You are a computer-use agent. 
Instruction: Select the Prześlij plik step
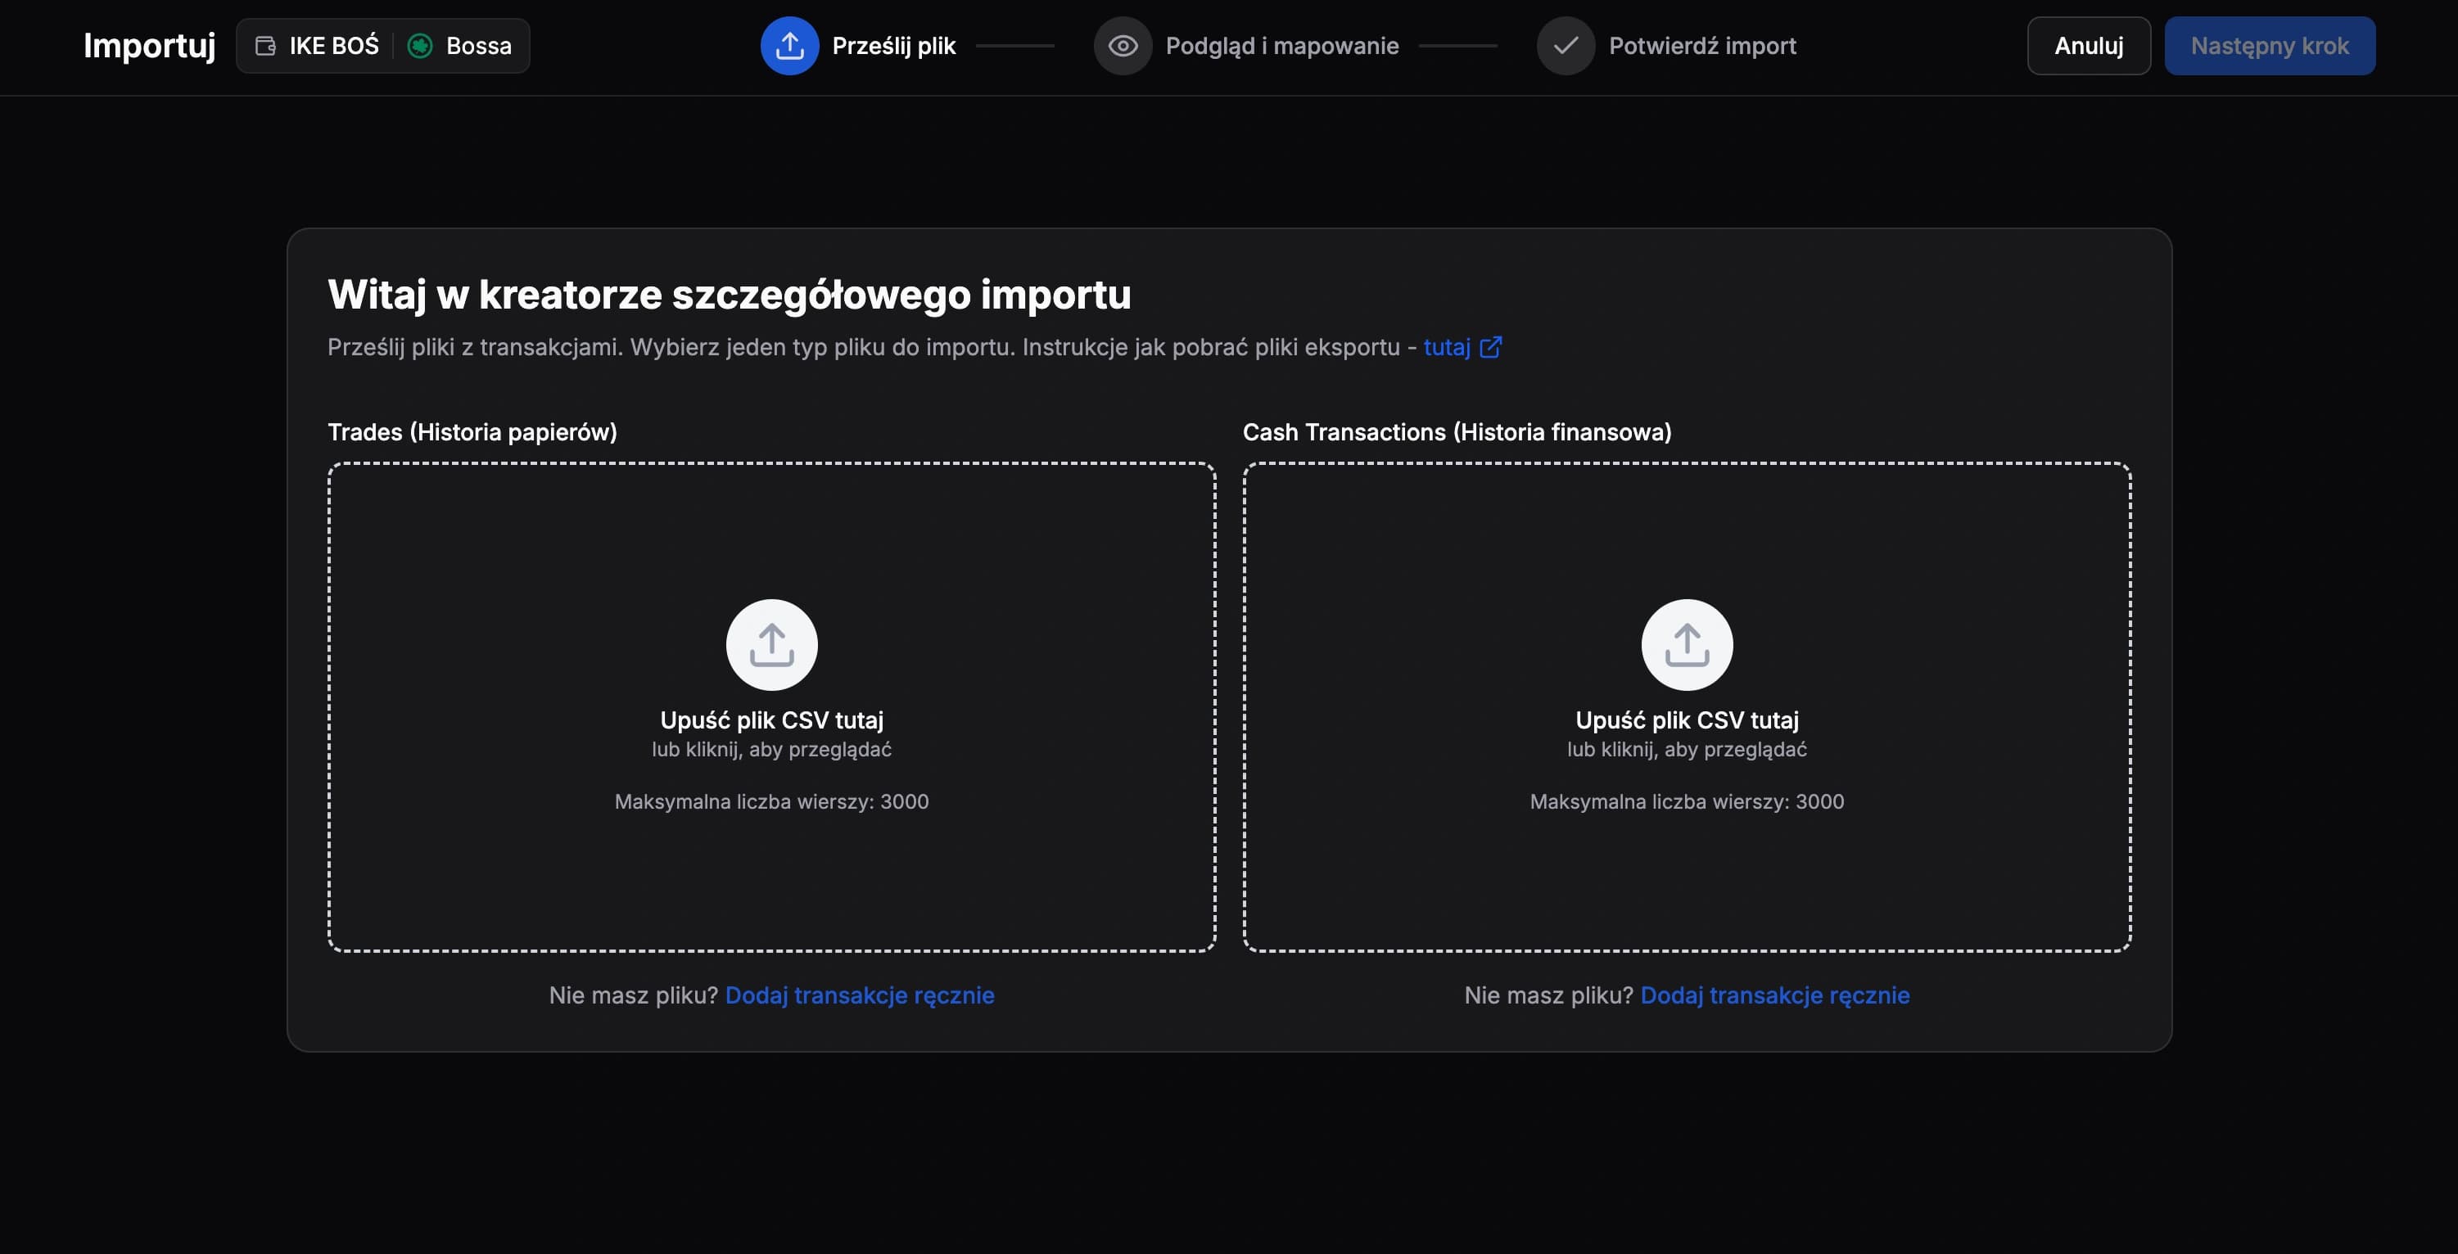click(893, 45)
